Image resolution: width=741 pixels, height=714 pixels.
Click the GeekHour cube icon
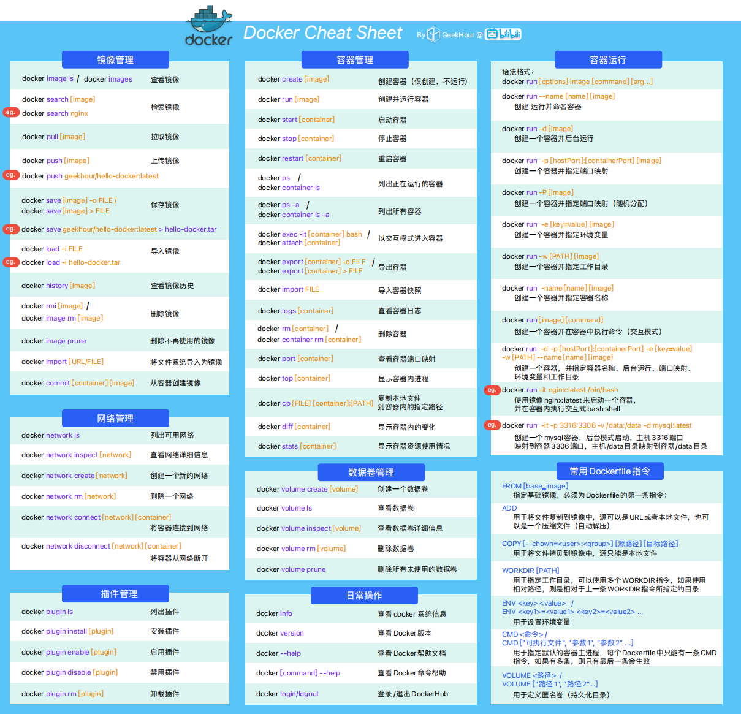coord(433,34)
